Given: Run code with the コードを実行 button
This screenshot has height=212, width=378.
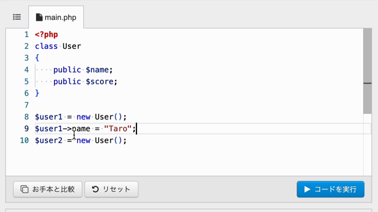Looking at the screenshot, I should click(x=331, y=189).
